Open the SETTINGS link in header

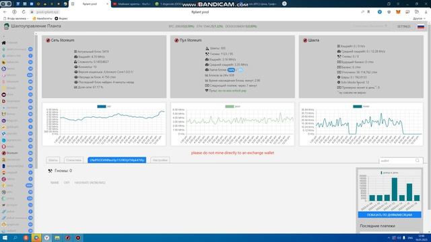click(403, 26)
